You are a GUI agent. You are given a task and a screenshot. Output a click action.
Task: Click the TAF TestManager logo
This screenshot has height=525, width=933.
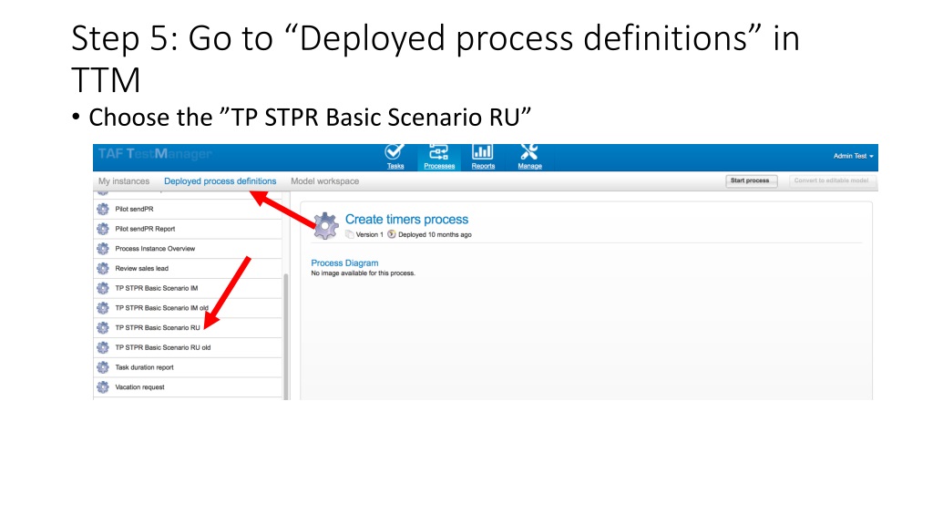coord(155,154)
